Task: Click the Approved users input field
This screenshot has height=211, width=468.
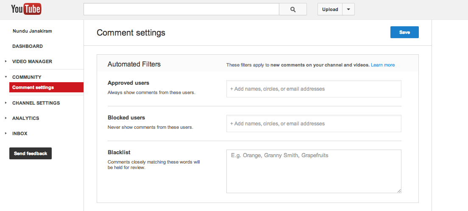Action: (313, 89)
